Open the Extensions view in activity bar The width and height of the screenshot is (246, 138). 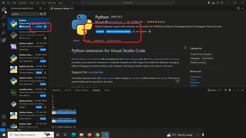[4, 40]
